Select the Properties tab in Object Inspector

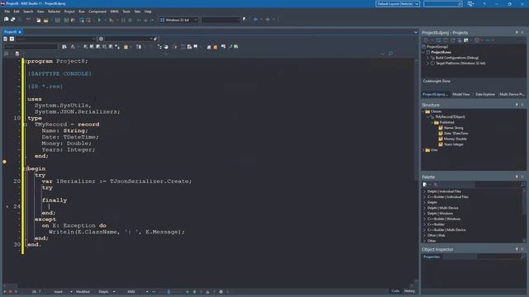pos(431,257)
